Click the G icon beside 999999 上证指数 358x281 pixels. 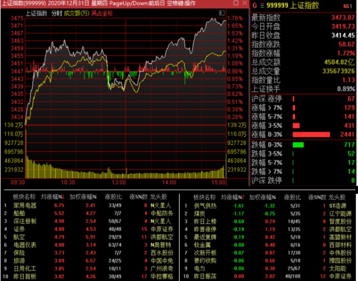pos(255,5)
